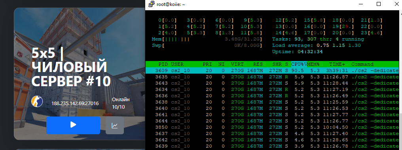The width and height of the screenshot is (402, 150).
Task: Maximize the root@koiie terminal window
Action: tap(379, 4)
